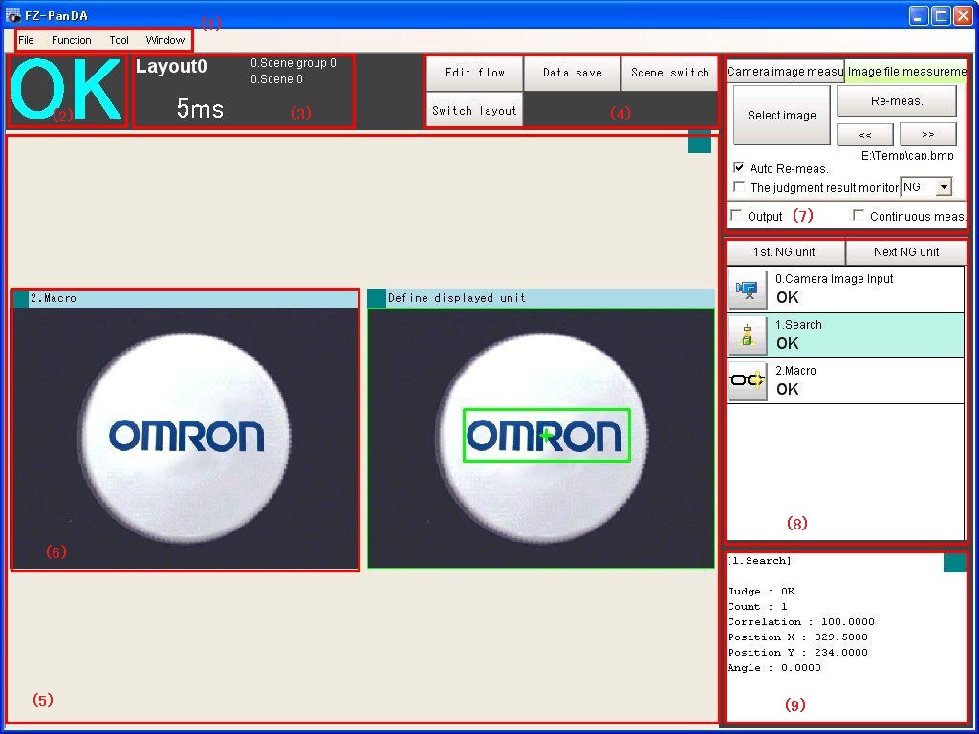Close the FZ-PanDA window

(963, 15)
